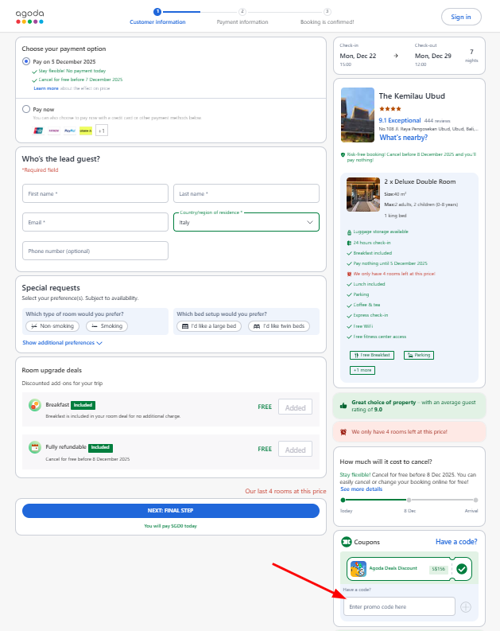Open the Payment information step
This screenshot has height=631, width=500.
(242, 22)
